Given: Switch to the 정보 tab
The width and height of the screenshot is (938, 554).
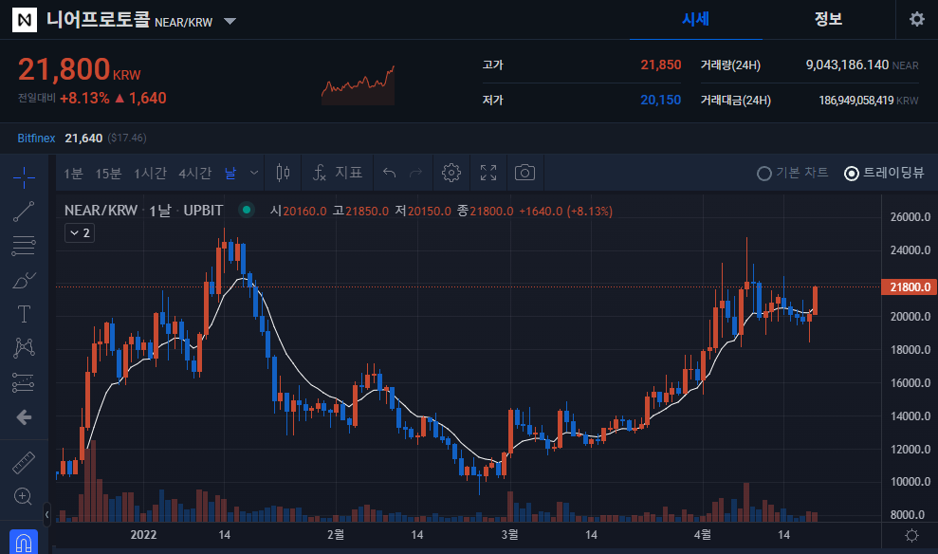Looking at the screenshot, I should (829, 19).
